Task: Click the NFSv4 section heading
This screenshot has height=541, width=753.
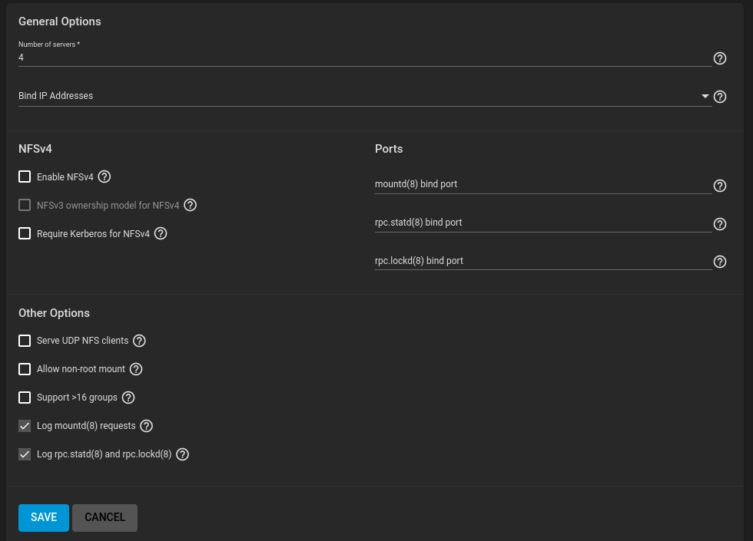Action: [35, 149]
